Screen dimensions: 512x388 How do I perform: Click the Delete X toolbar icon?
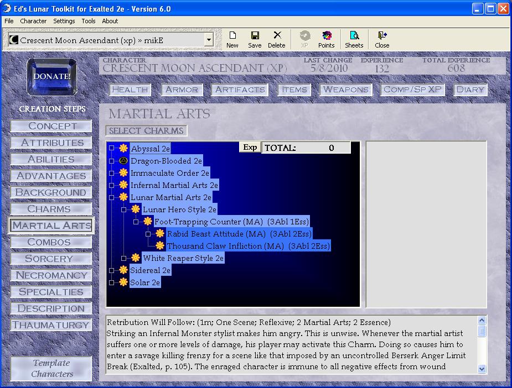tap(277, 35)
